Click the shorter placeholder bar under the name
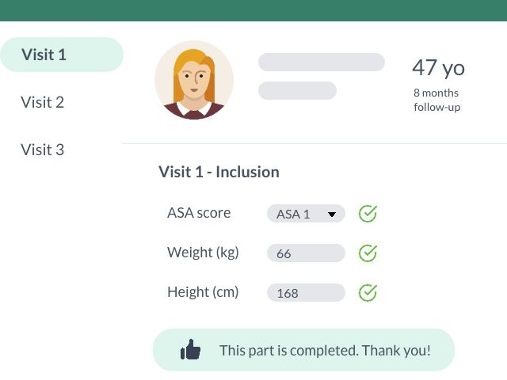507x380 pixels. pyautogui.click(x=298, y=90)
